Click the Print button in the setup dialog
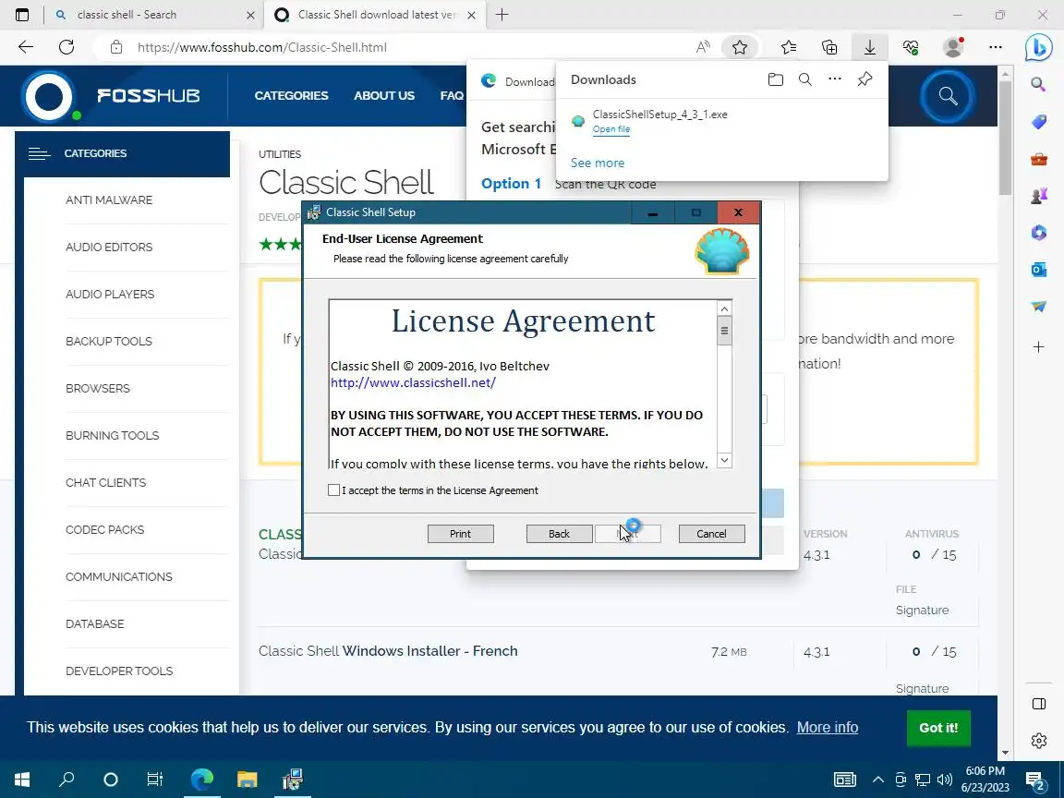1064x798 pixels. [x=460, y=533]
